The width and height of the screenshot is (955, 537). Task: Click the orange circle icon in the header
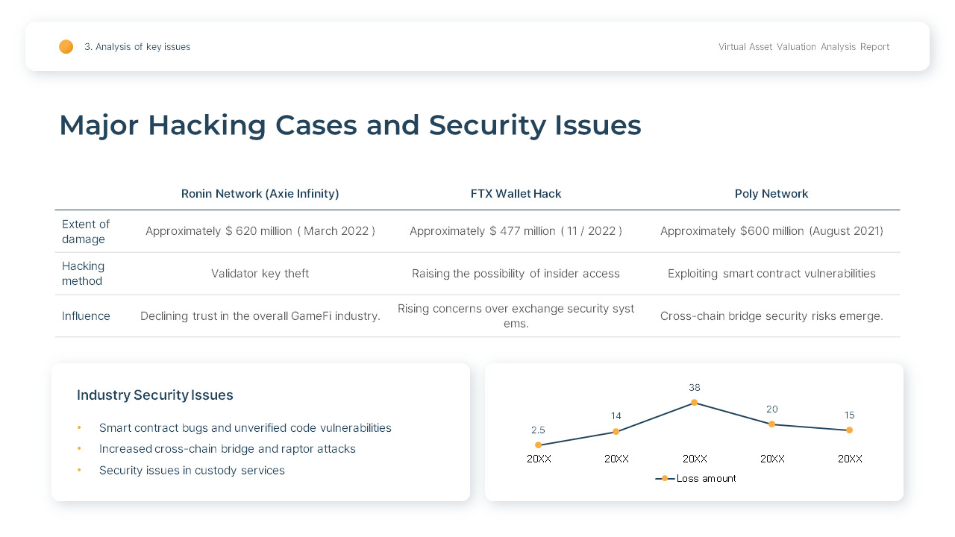point(66,47)
